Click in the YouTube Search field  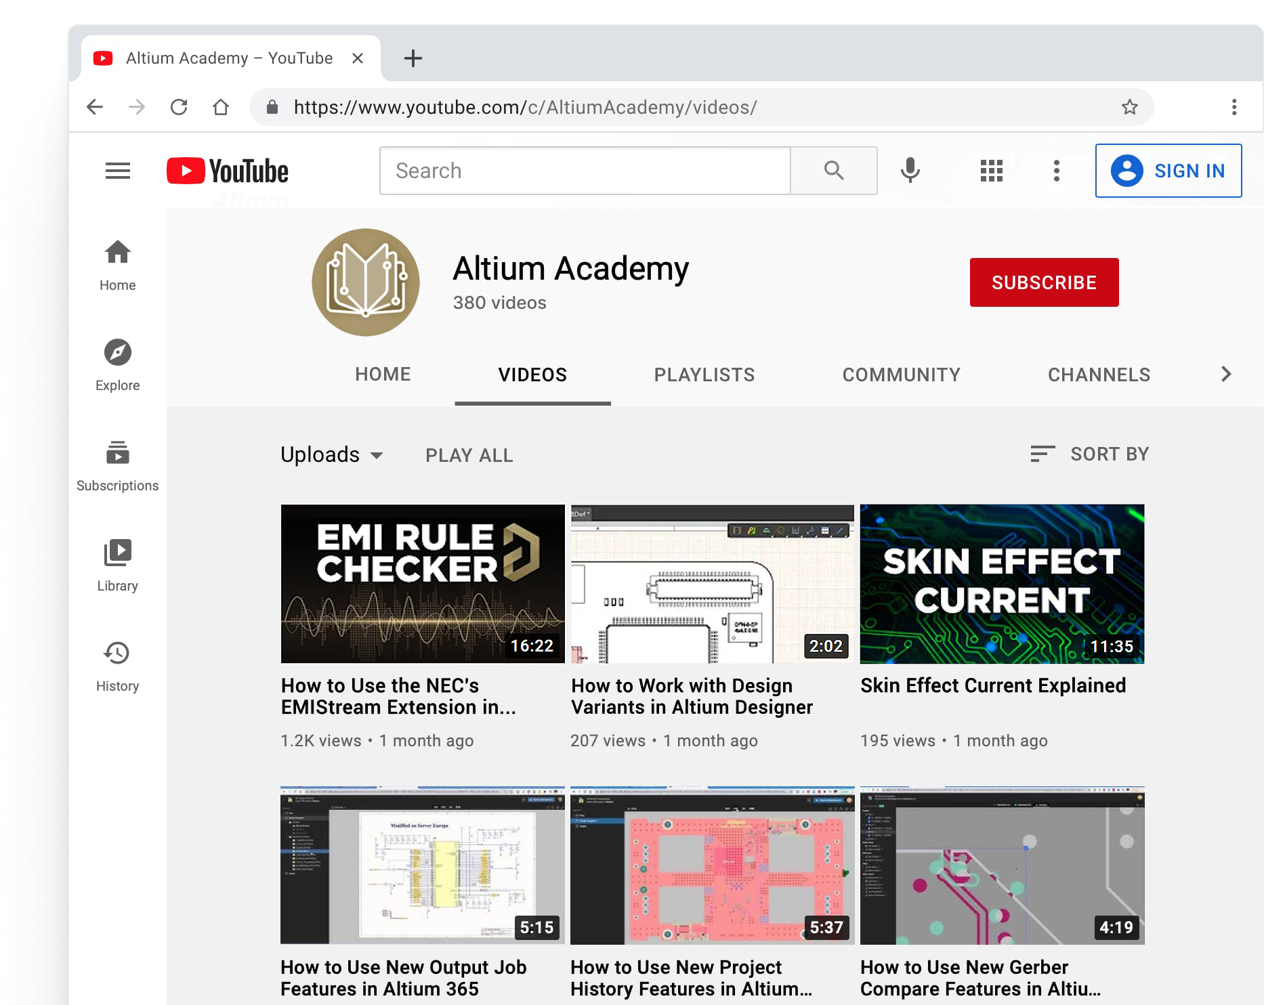(x=585, y=171)
